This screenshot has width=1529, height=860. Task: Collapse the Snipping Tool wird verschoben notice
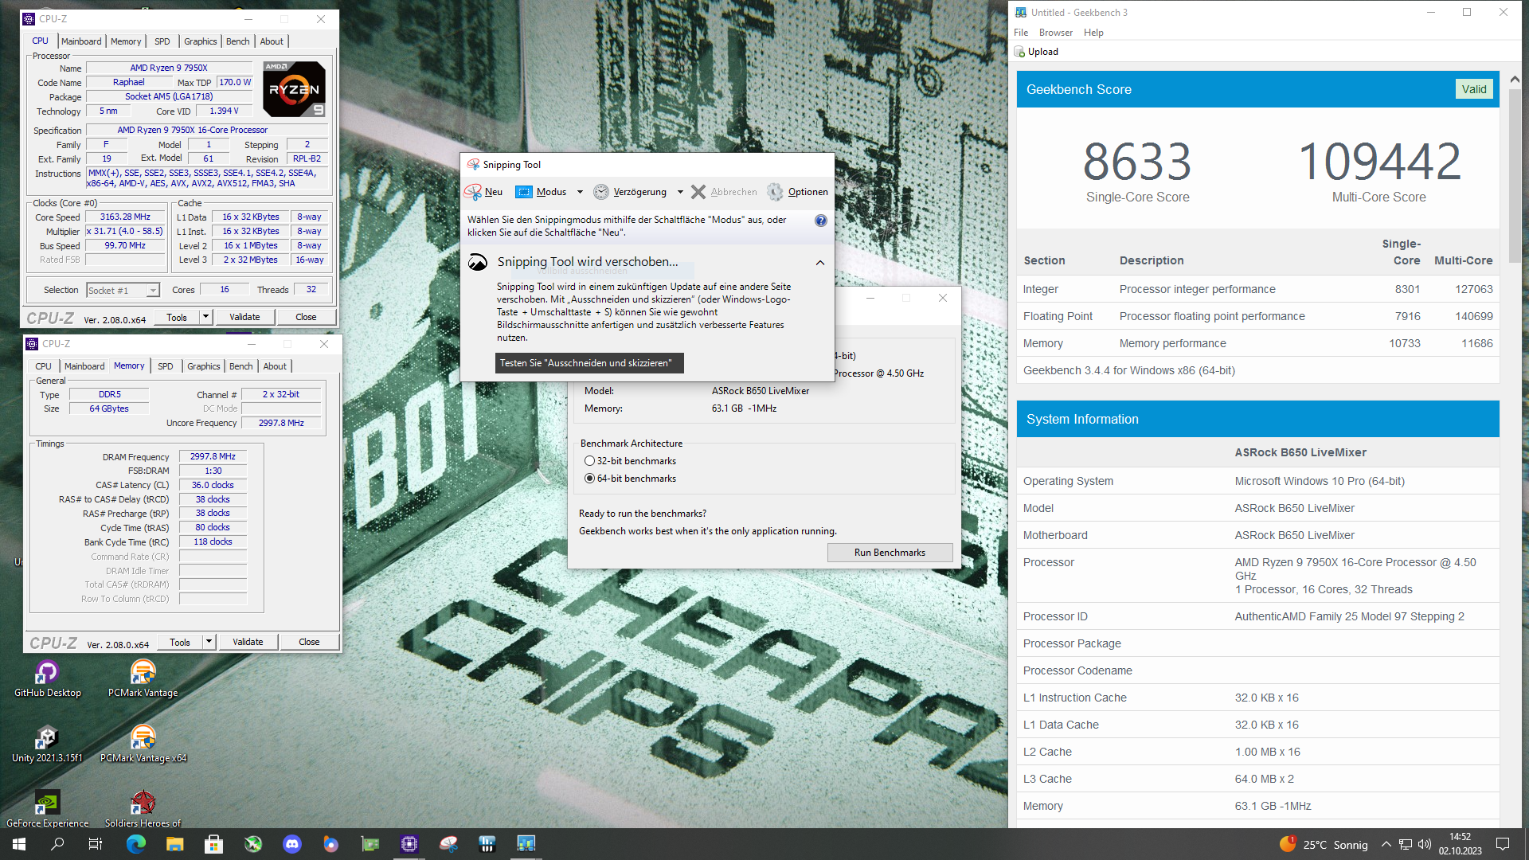820,263
